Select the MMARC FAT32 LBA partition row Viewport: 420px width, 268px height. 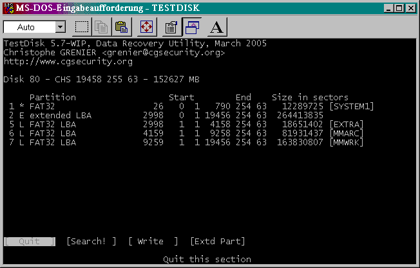(x=186, y=133)
